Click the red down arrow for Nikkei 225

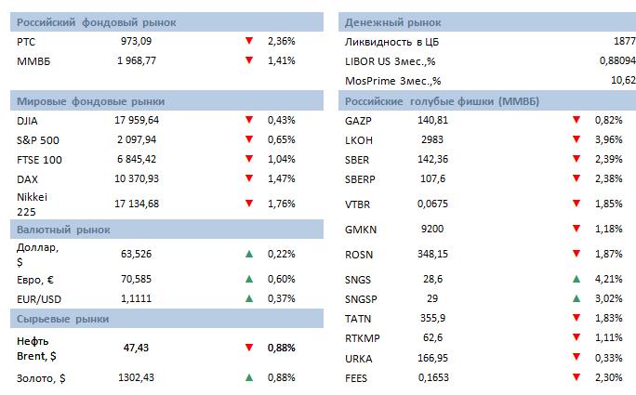pyautogui.click(x=248, y=204)
